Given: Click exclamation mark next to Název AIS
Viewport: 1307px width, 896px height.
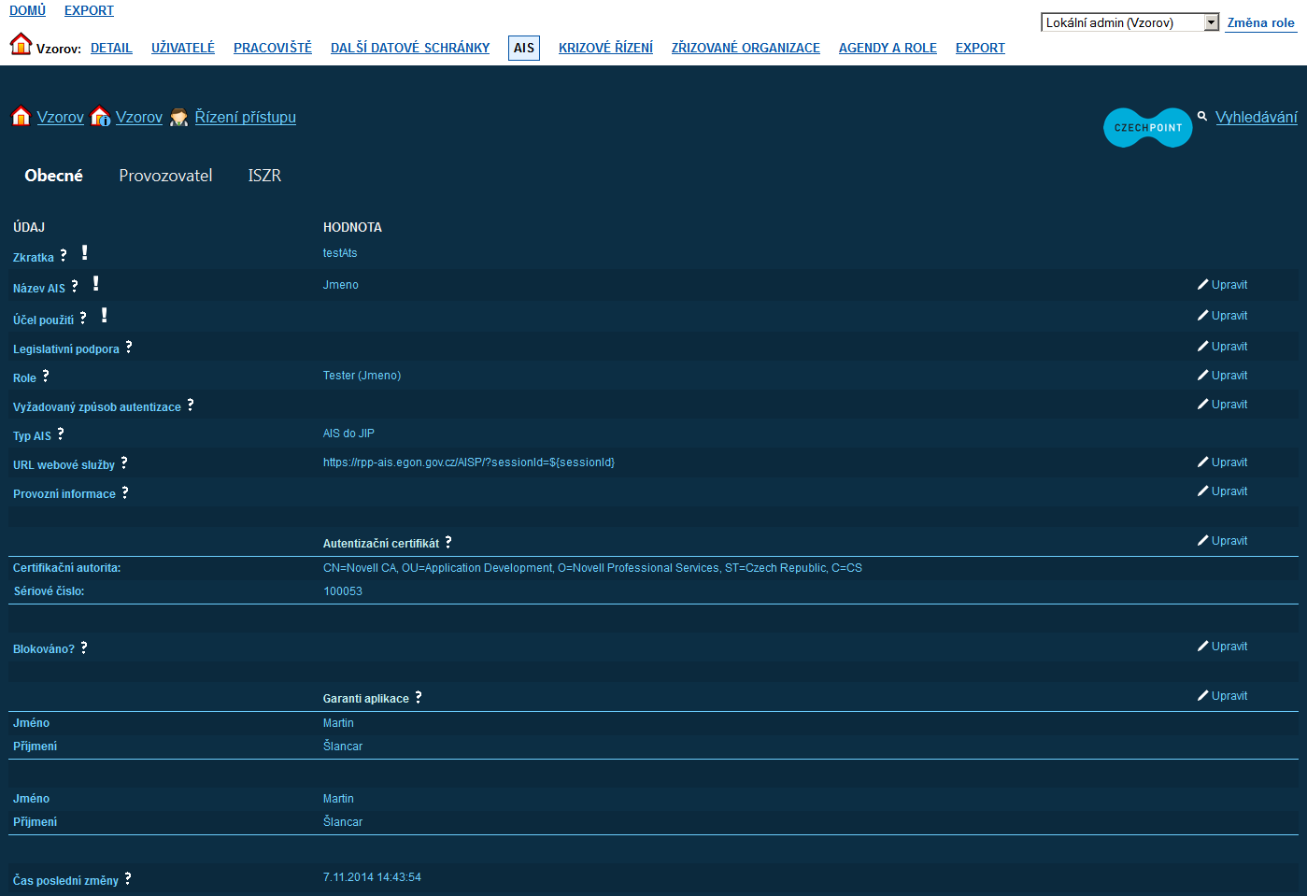Looking at the screenshot, I should tap(96, 283).
